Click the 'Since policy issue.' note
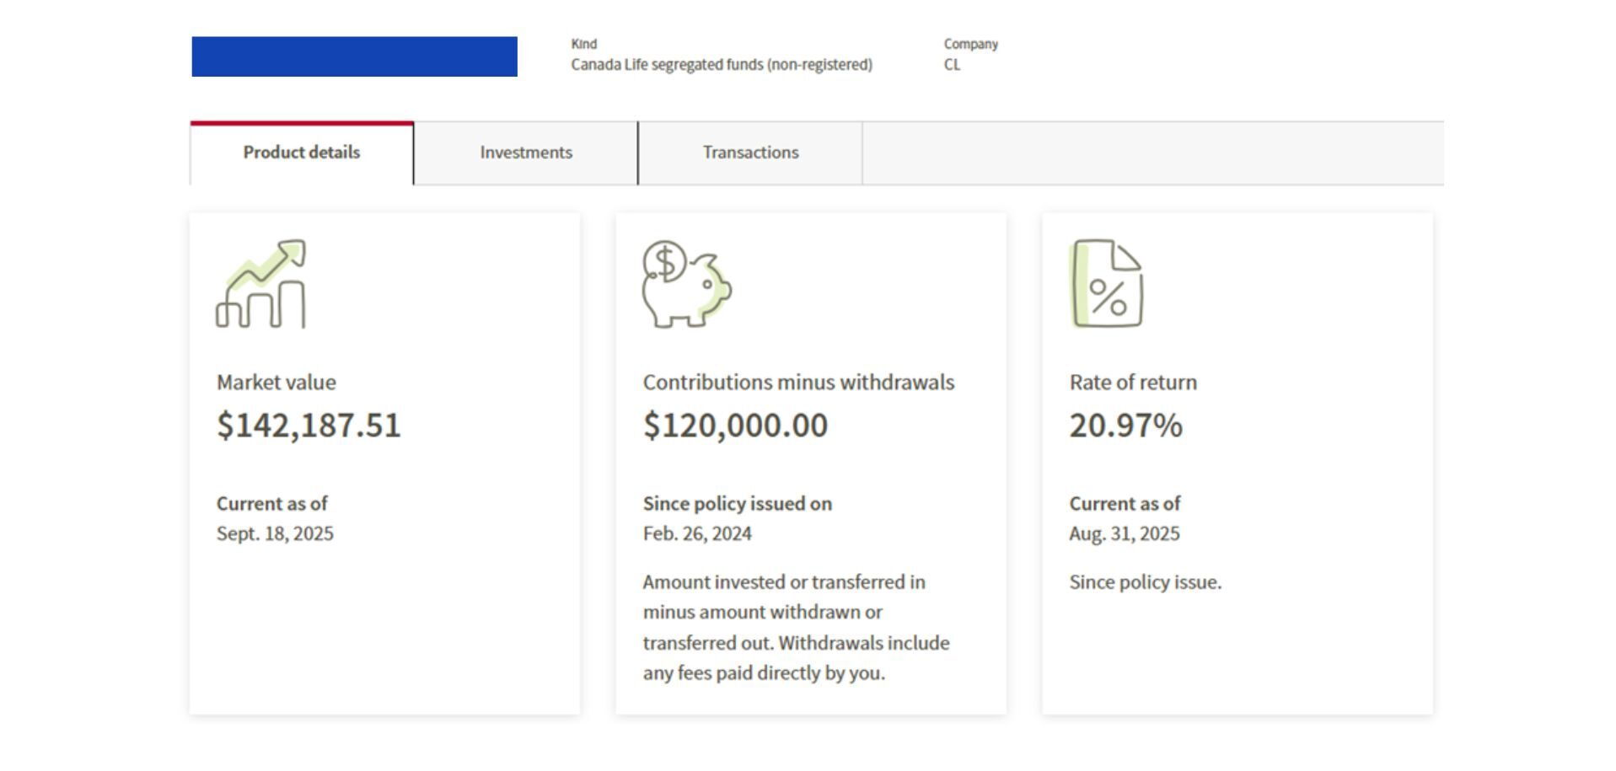Viewport: 1616px width, 771px height. point(1146,582)
